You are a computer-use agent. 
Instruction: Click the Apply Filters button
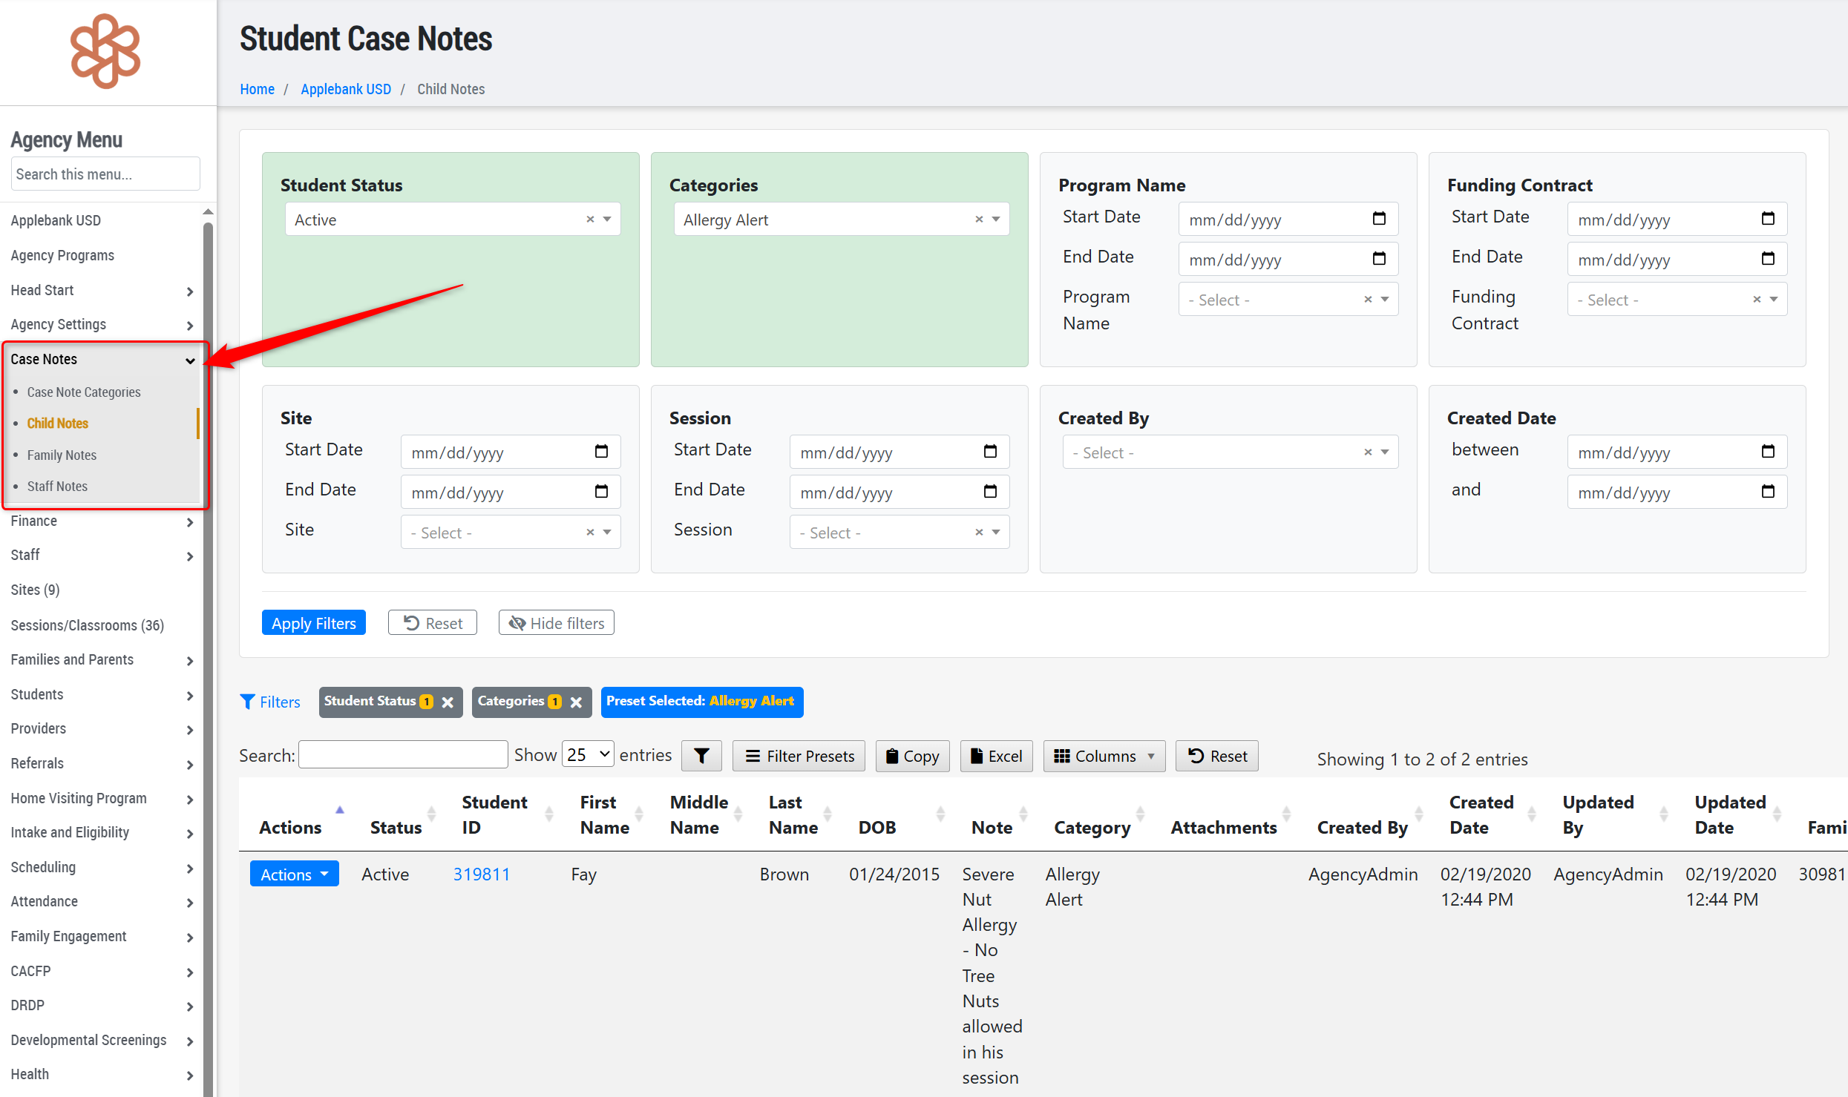313,623
